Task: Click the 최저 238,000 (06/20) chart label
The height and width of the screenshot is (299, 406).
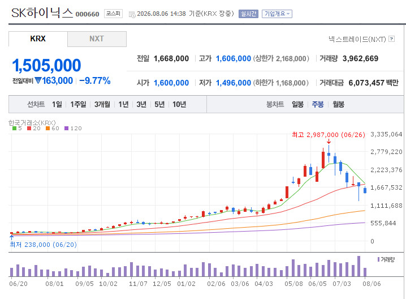Action: coord(43,245)
